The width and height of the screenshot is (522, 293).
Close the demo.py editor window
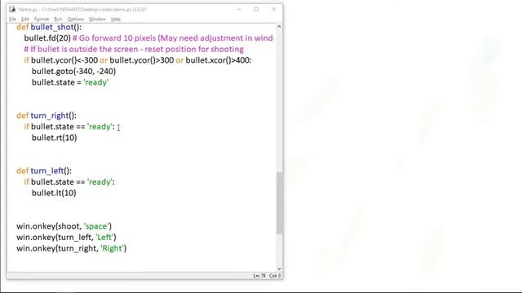point(274,9)
